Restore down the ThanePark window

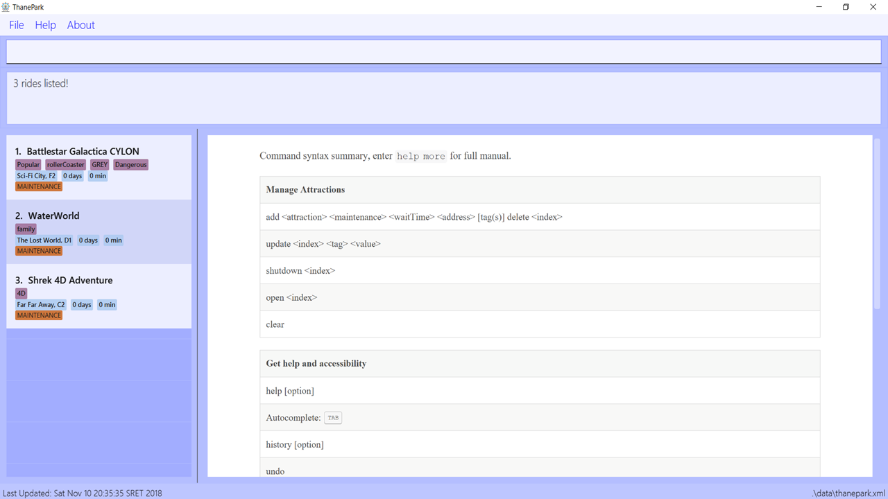coord(846,7)
